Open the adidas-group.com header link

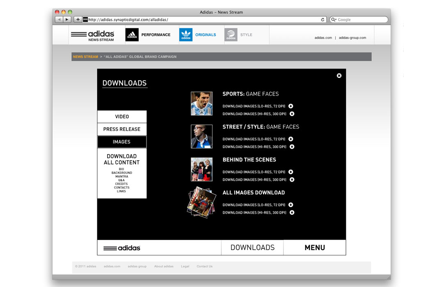(x=352, y=38)
